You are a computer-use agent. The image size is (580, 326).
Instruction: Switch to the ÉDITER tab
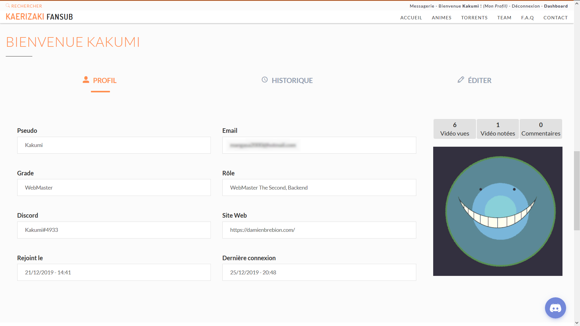474,81
